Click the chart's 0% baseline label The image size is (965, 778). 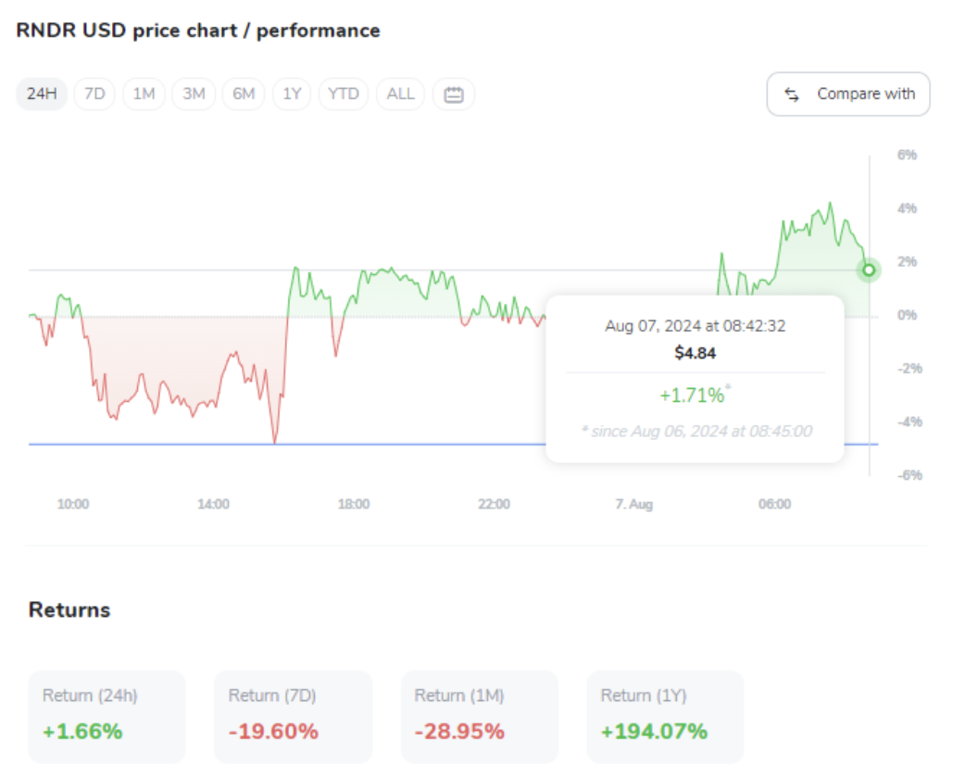click(907, 315)
